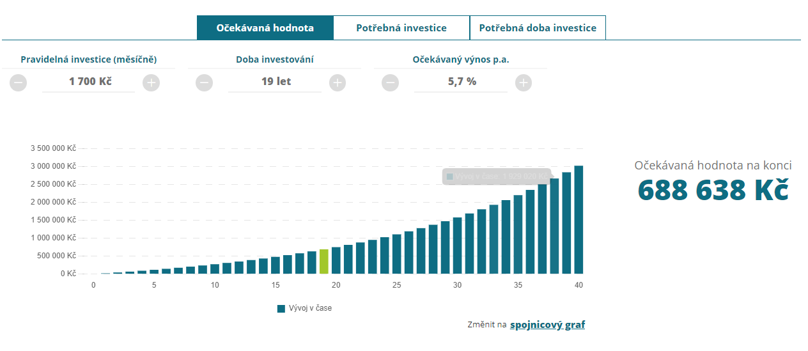Open the Potřebná doba investice tab

538,28
